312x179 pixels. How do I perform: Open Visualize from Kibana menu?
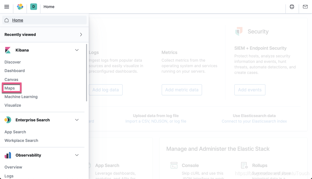(x=13, y=105)
